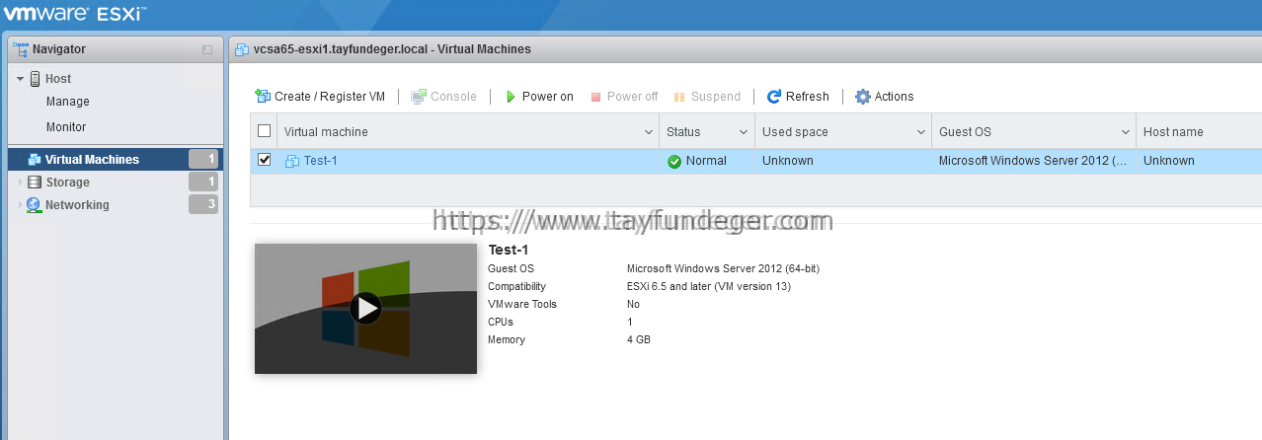Play the Test-1 console thumbnail
This screenshot has width=1262, height=440.
point(366,309)
